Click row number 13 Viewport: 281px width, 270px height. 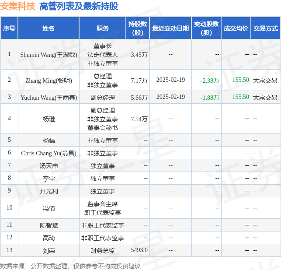tap(9, 250)
